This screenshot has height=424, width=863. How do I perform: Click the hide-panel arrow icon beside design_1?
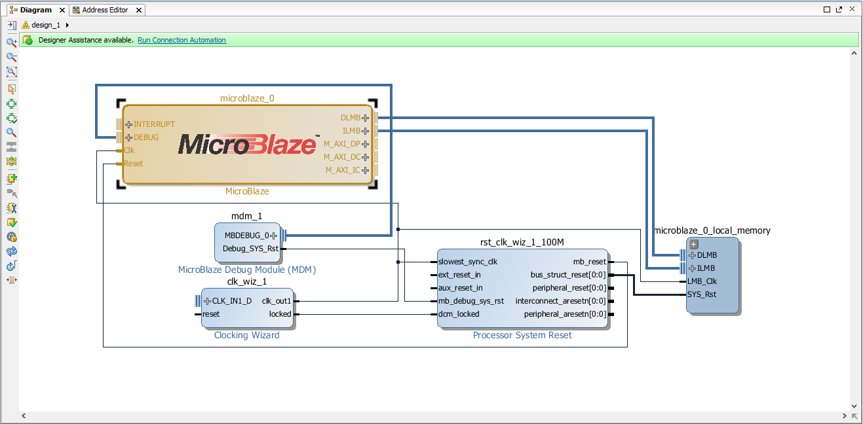click(11, 25)
